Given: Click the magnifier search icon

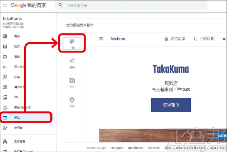Looking at the screenshot, I should [60, 5].
